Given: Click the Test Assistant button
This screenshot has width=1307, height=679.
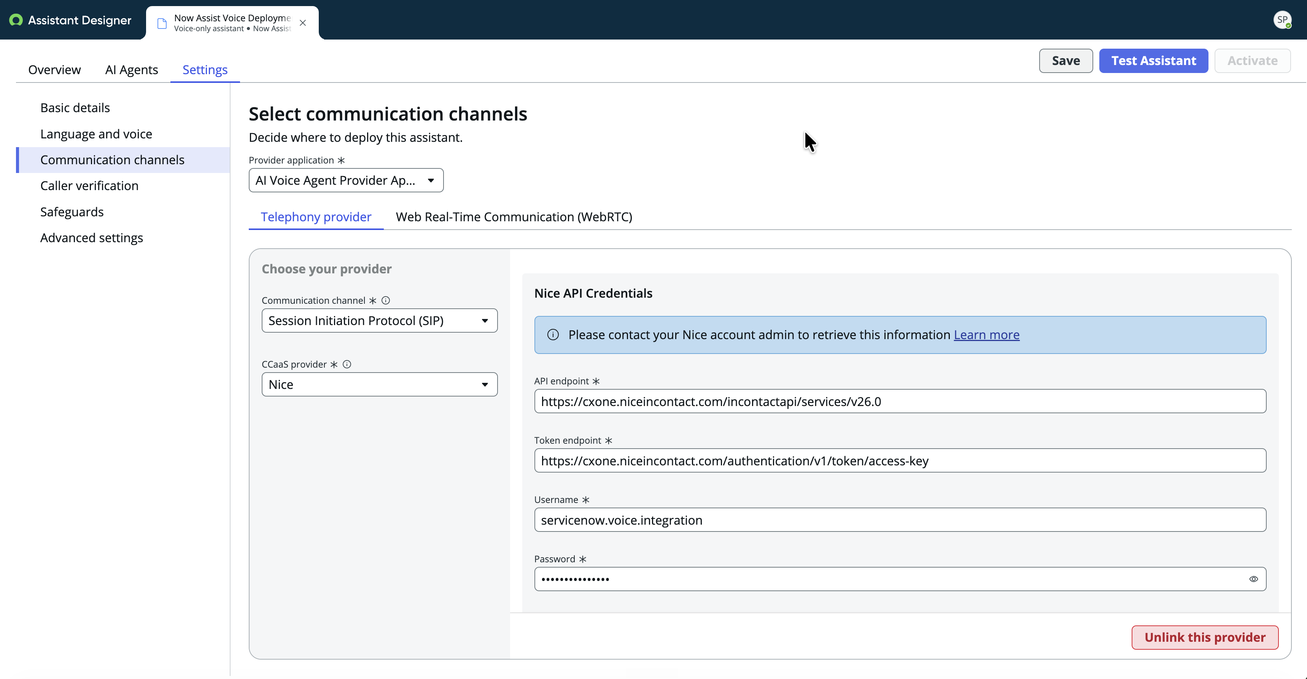Looking at the screenshot, I should pyautogui.click(x=1154, y=61).
